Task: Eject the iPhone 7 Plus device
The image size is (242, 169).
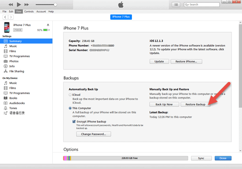Action: click(48, 25)
